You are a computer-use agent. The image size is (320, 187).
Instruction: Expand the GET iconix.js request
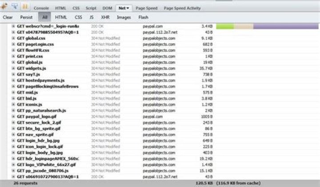click(13, 105)
